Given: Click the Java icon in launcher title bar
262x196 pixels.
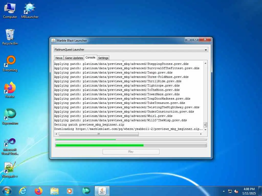Looking at the screenshot, I should [x=53, y=41].
